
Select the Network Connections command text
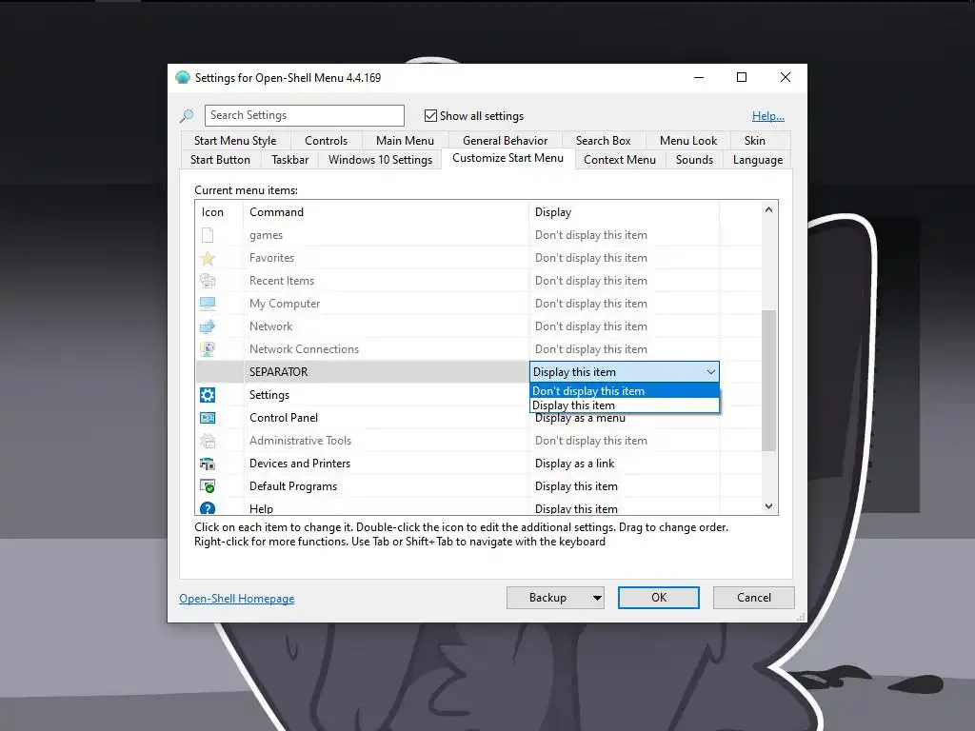click(304, 349)
